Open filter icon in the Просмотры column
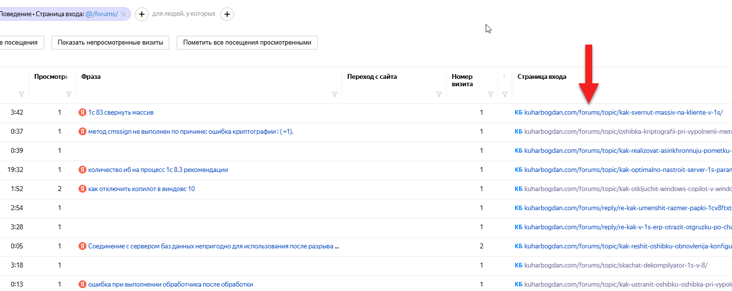The image size is (732, 291). [68, 95]
